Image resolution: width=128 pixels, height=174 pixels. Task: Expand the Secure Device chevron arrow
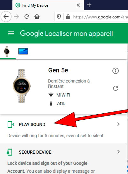point(118,152)
